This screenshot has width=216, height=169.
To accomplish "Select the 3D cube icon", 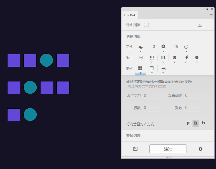I will coord(197,57).
